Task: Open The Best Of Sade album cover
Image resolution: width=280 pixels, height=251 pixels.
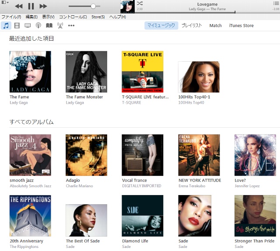Action: pos(87,220)
